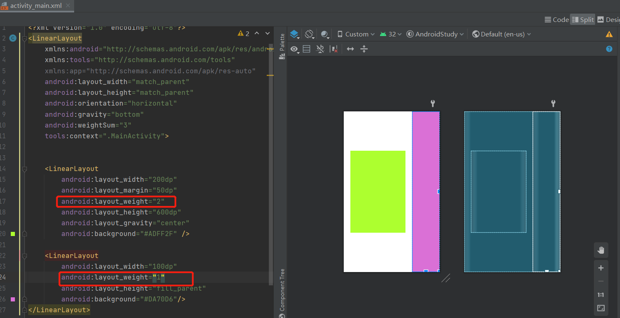This screenshot has height=318, width=620.
Task: Open the API 32 version dropdown
Action: tap(391, 34)
